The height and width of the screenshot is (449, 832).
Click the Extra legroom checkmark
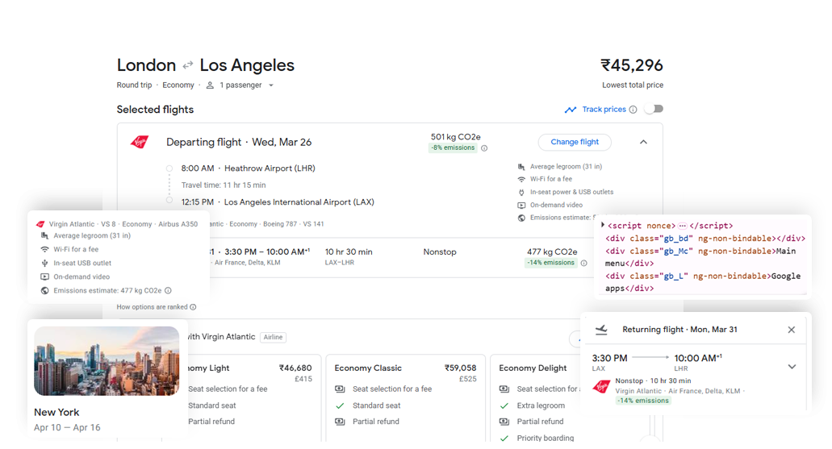pyautogui.click(x=504, y=405)
